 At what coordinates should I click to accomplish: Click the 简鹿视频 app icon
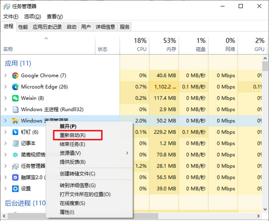pos(15,155)
